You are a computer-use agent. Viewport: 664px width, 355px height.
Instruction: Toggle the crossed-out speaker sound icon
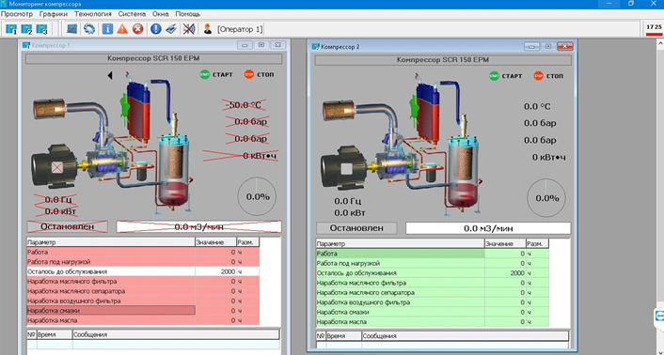[189, 29]
